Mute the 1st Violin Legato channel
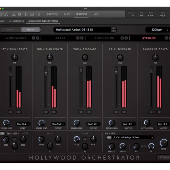The width and height of the screenshot is (170, 170). tap(11, 112)
